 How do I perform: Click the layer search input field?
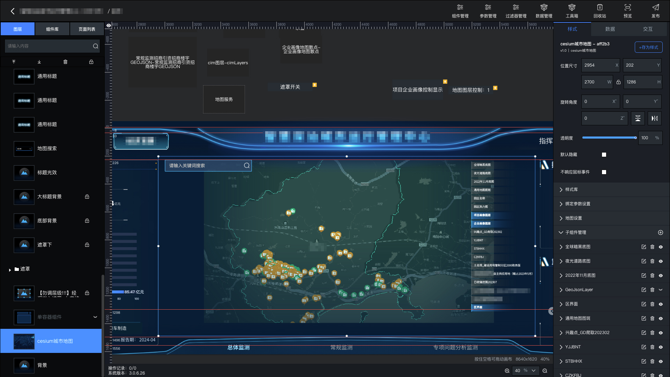click(49, 46)
